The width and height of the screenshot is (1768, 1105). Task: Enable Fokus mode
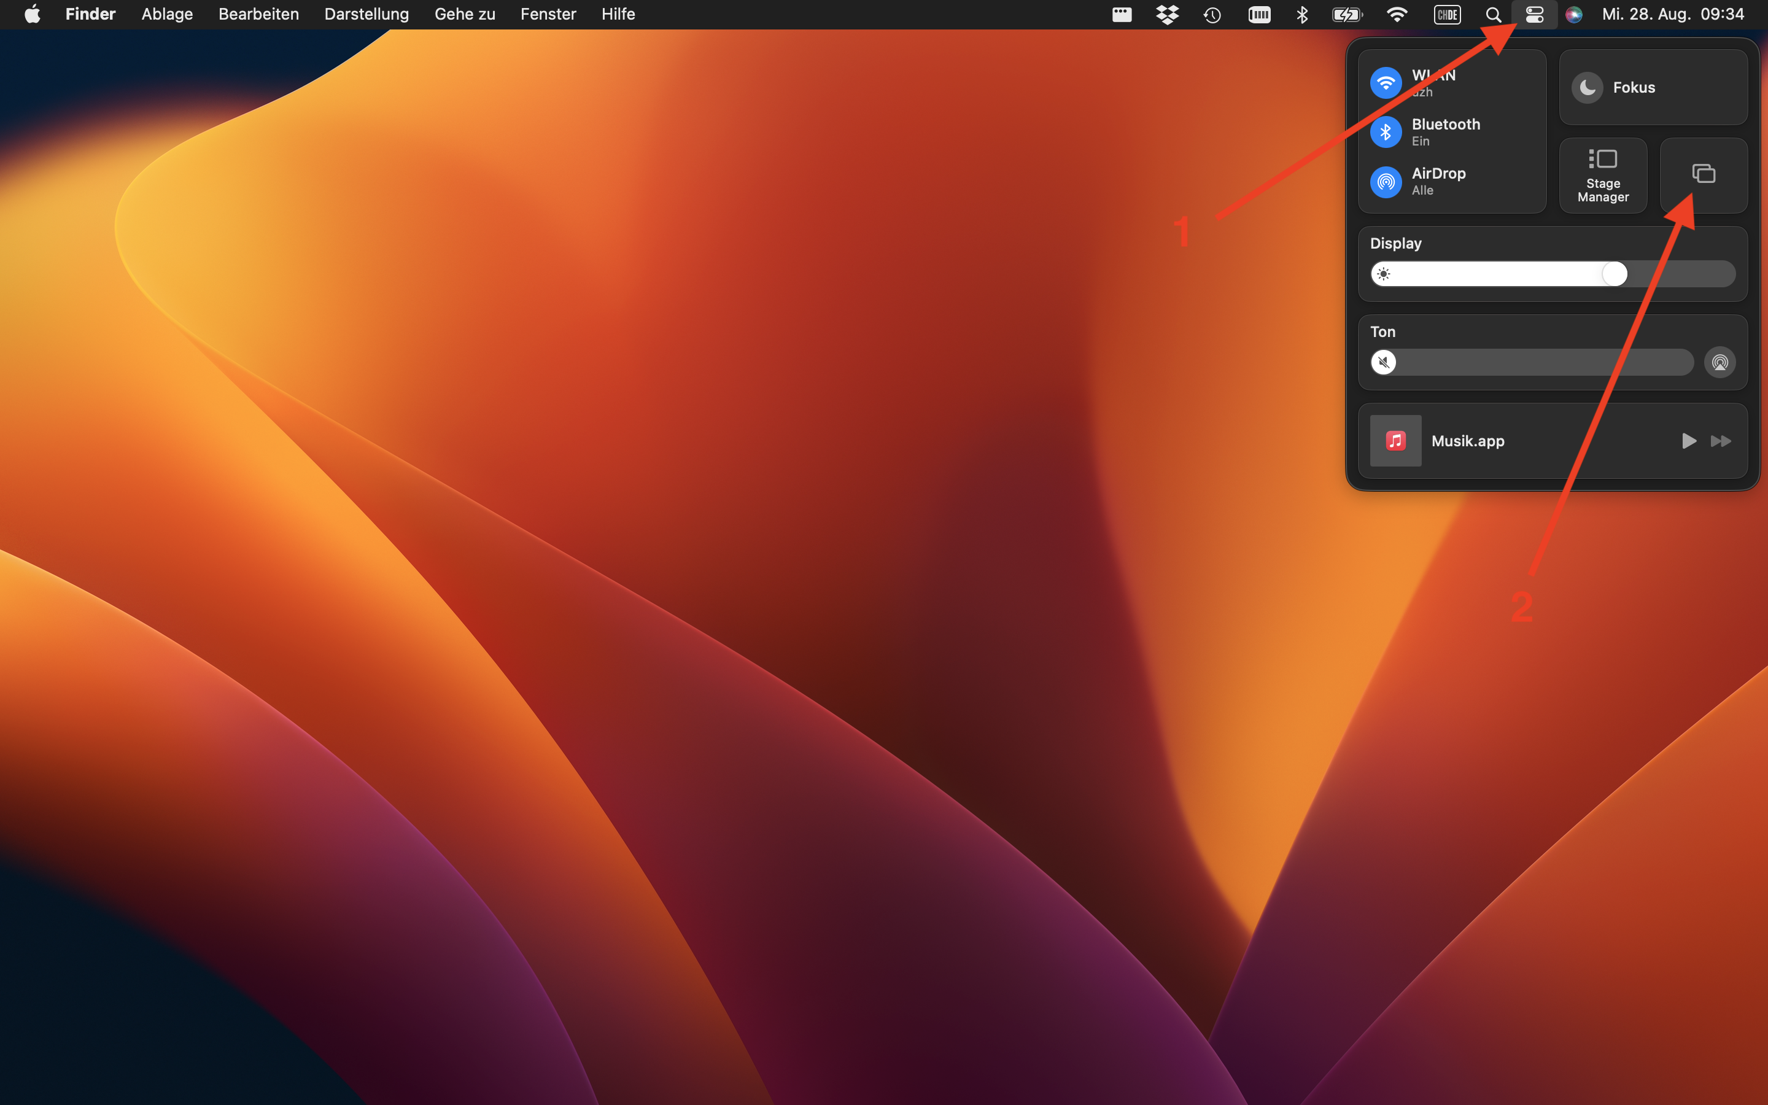[x=1653, y=87]
